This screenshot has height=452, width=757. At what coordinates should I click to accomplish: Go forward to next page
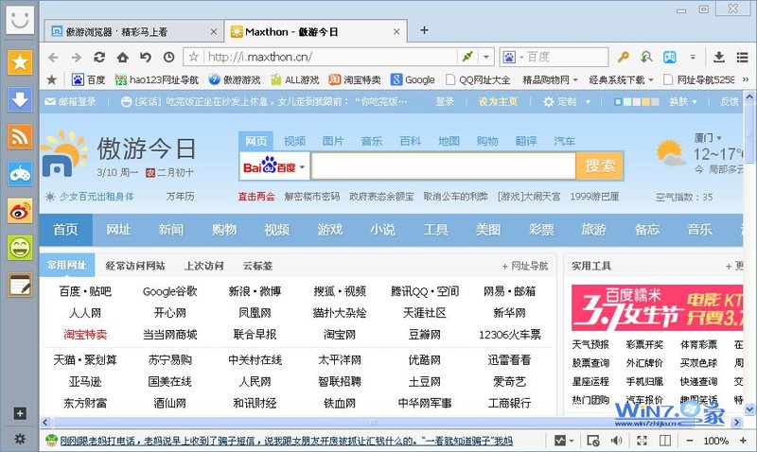[77, 58]
